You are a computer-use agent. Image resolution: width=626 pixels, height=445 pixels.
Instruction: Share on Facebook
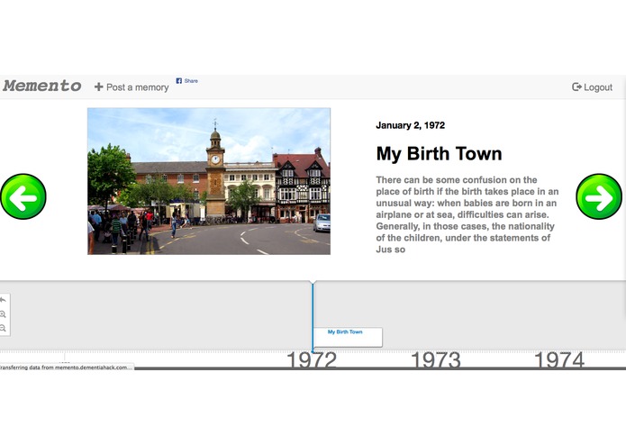pyautogui.click(x=186, y=80)
